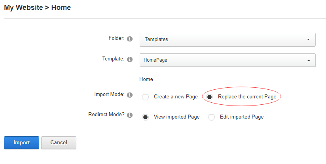Click the arrow on the Folder combo box
The height and width of the screenshot is (164, 326).
pos(308,40)
